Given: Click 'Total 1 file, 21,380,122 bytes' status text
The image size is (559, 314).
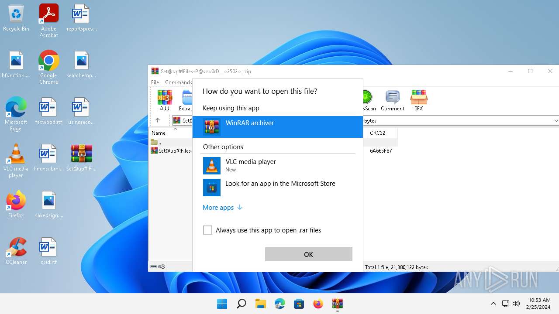Looking at the screenshot, I should [397, 267].
